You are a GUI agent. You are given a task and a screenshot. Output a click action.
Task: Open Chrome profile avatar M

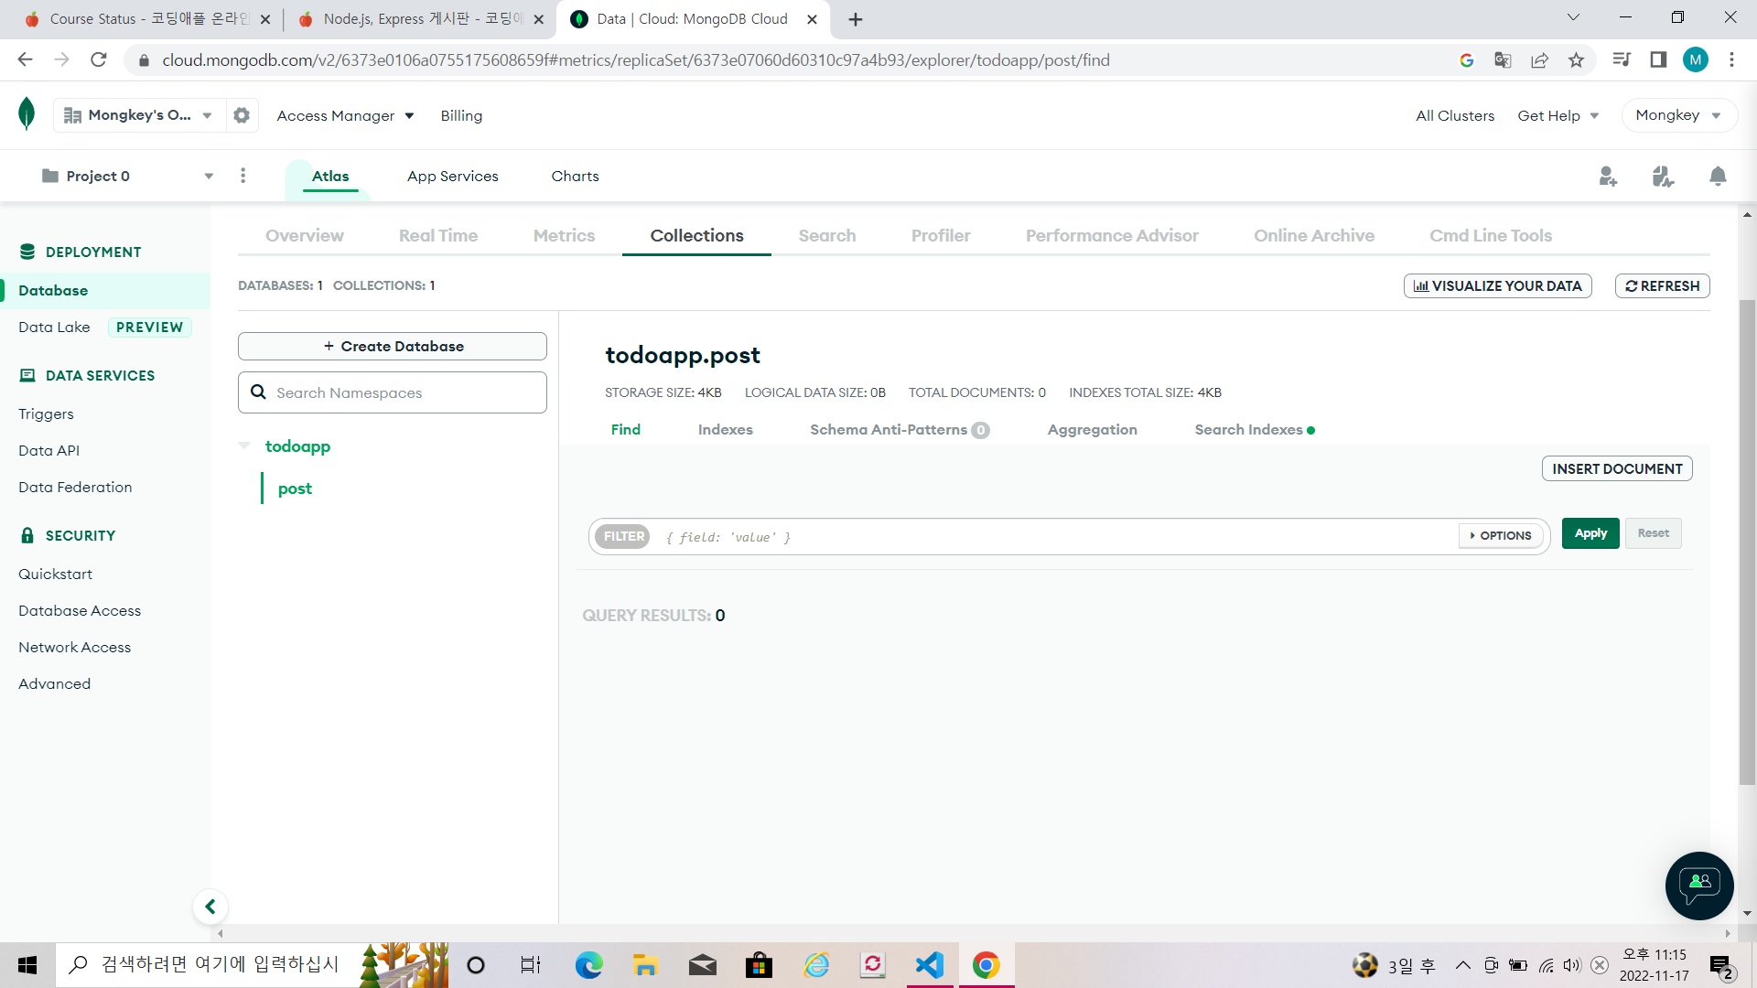click(1696, 60)
